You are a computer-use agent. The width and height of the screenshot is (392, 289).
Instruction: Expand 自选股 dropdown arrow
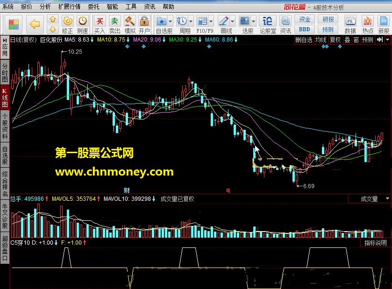point(170,21)
